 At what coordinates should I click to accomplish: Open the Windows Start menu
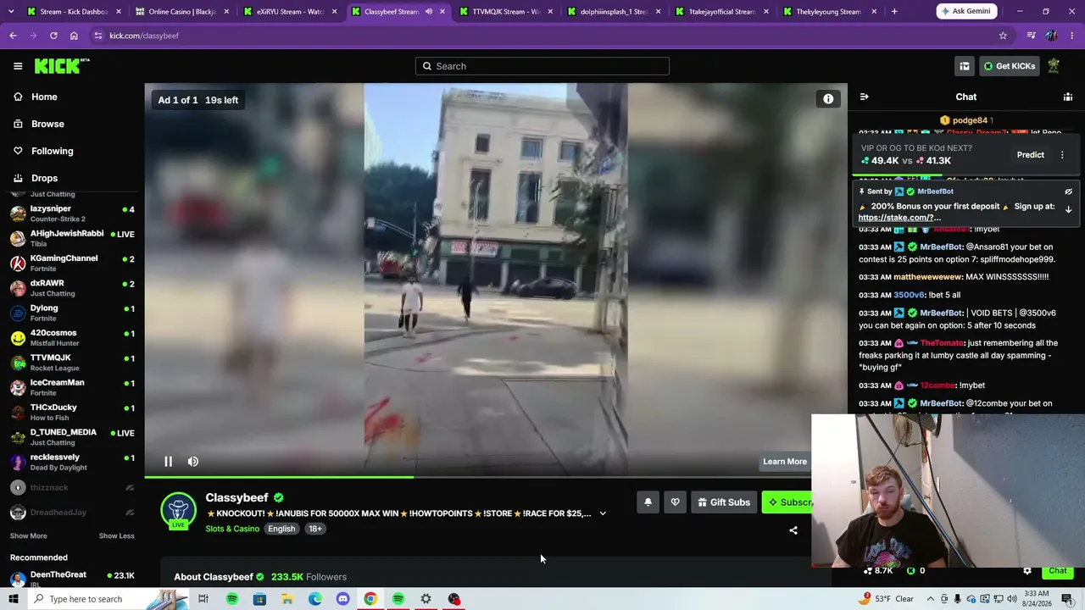pyautogui.click(x=13, y=599)
